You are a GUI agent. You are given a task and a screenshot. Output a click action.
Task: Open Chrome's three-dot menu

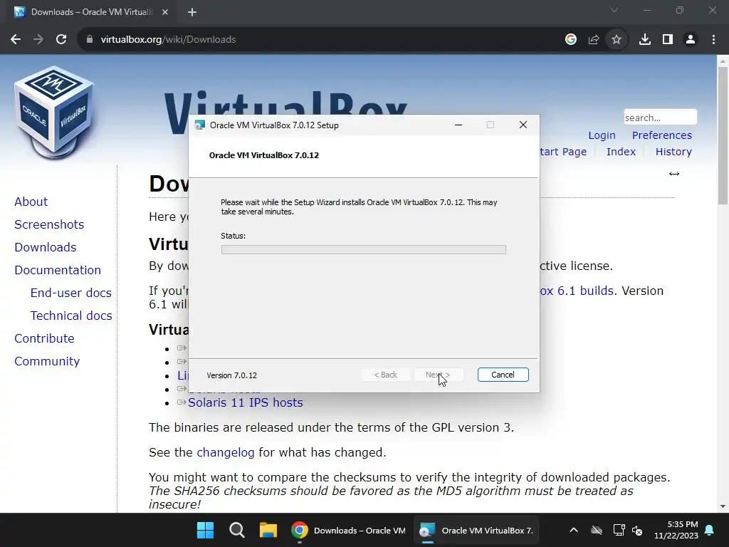click(x=713, y=40)
